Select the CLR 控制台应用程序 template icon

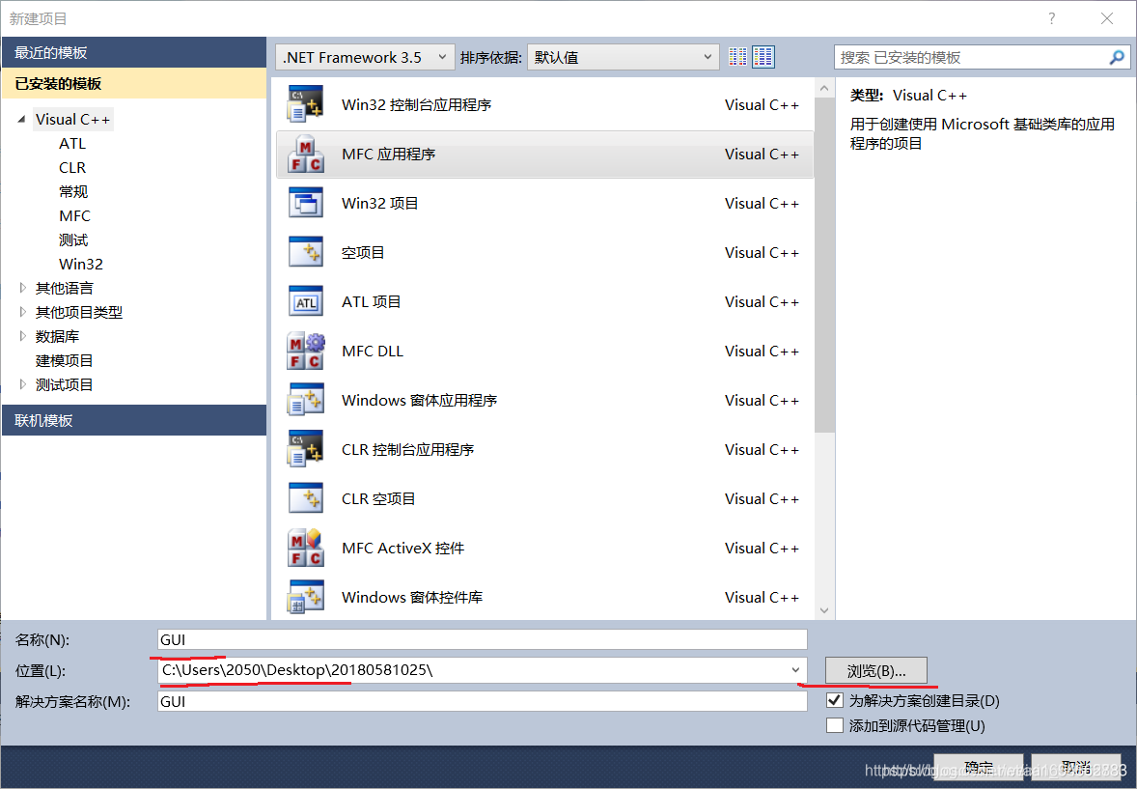click(x=305, y=449)
